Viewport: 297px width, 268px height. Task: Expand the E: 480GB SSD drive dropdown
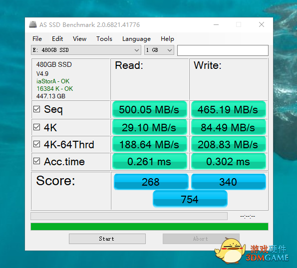pos(86,50)
